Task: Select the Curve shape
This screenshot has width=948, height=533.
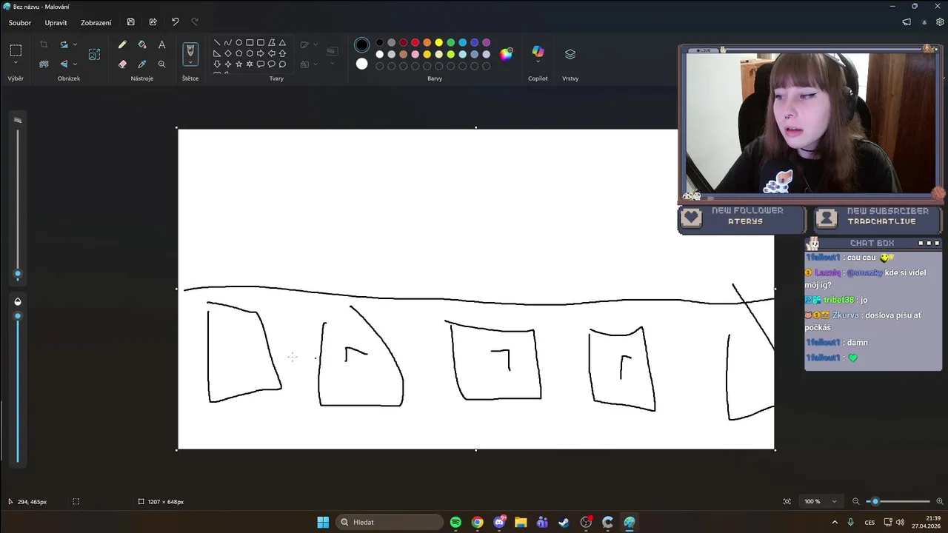Action: click(227, 43)
